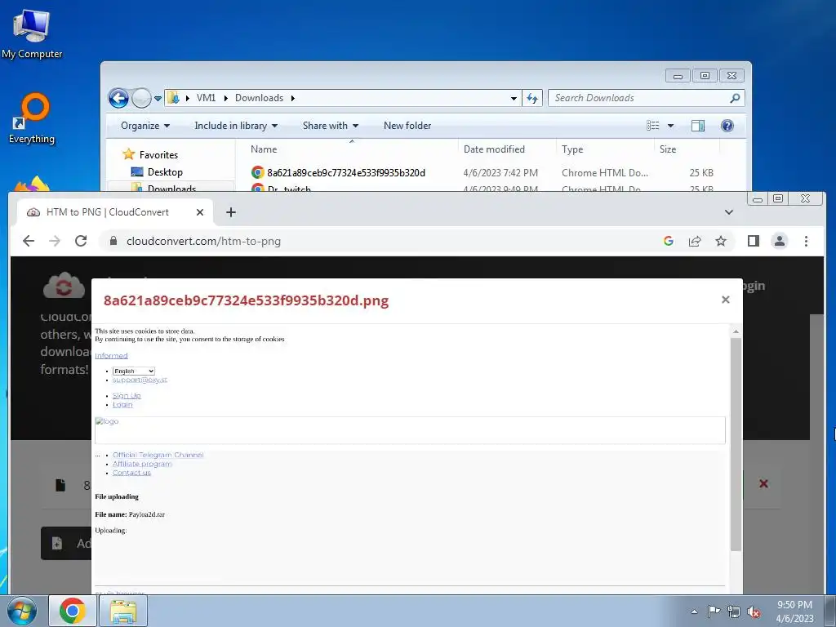Click Sign Up link in preview
Image resolution: width=836 pixels, height=627 pixels.
coord(127,396)
